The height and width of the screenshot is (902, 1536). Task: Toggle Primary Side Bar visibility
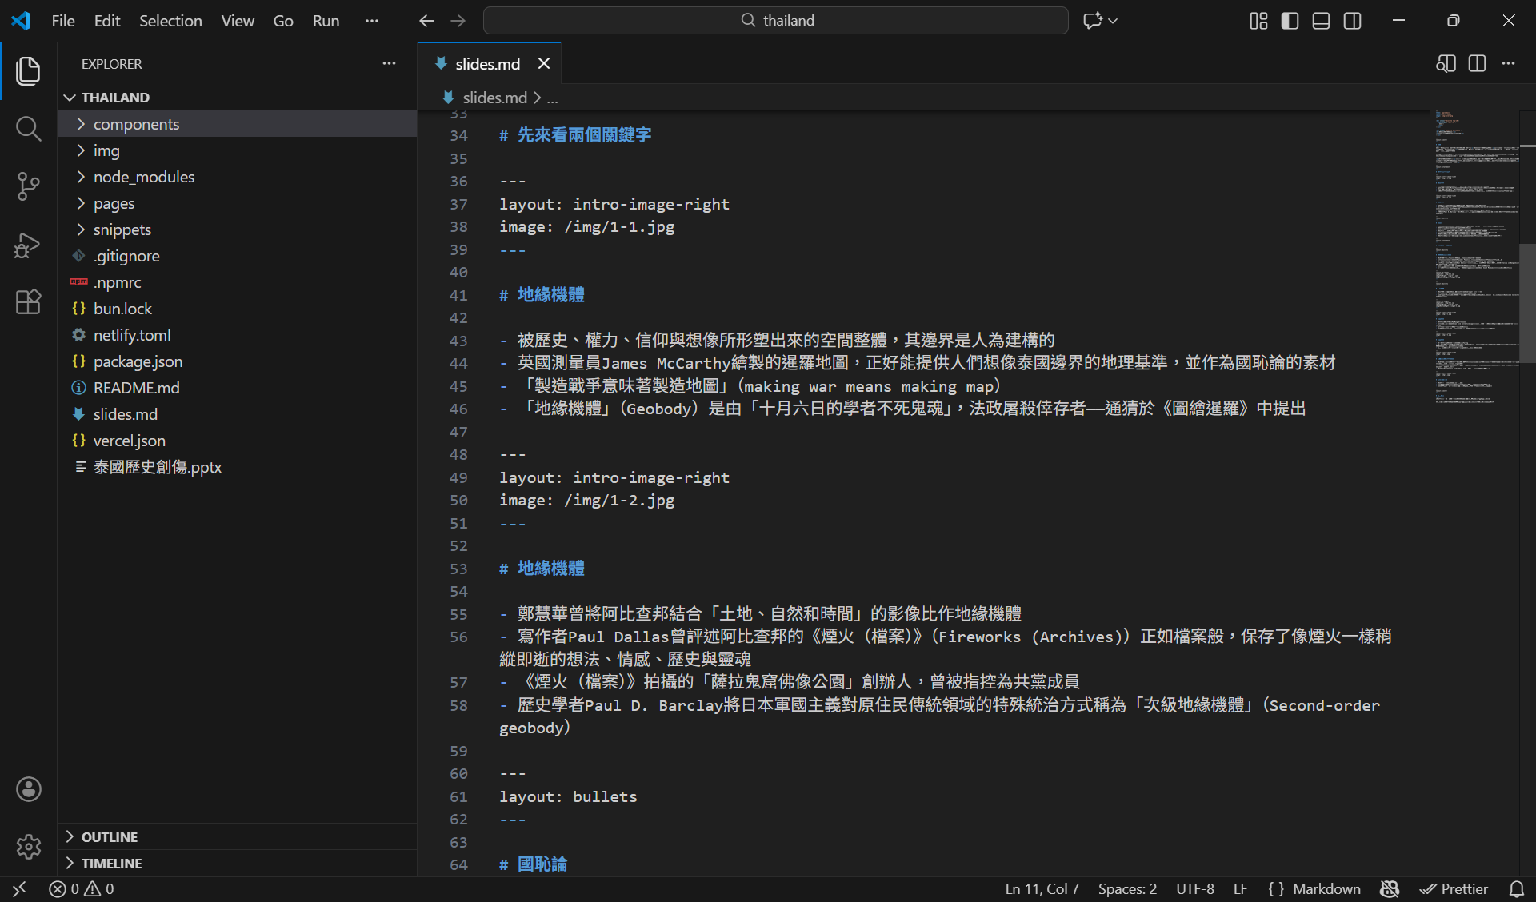point(1290,21)
